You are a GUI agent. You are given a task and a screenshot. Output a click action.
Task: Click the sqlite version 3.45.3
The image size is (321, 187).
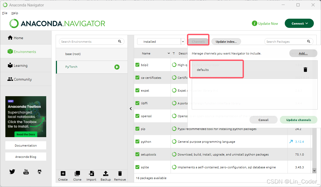coord(300,167)
